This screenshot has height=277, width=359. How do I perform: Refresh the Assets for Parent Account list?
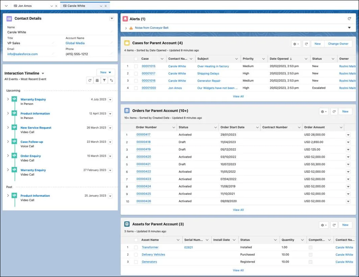334,225
